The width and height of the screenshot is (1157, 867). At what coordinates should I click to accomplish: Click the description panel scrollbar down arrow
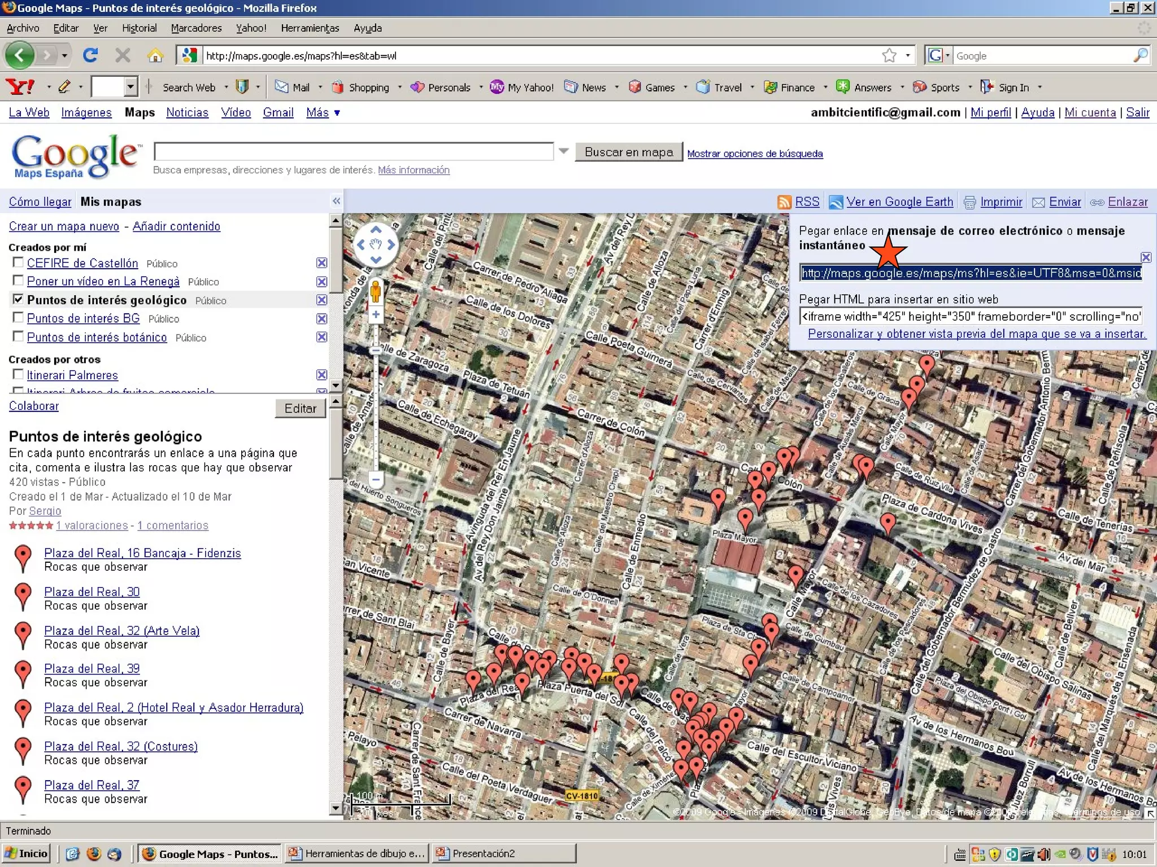pyautogui.click(x=336, y=808)
